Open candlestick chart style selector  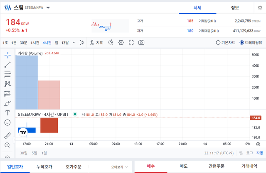click(x=81, y=42)
